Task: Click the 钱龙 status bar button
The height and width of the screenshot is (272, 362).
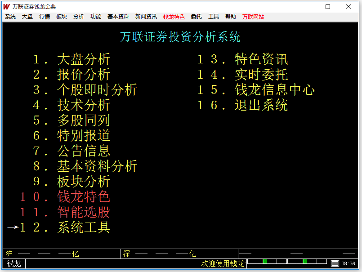Action: [x=14, y=263]
